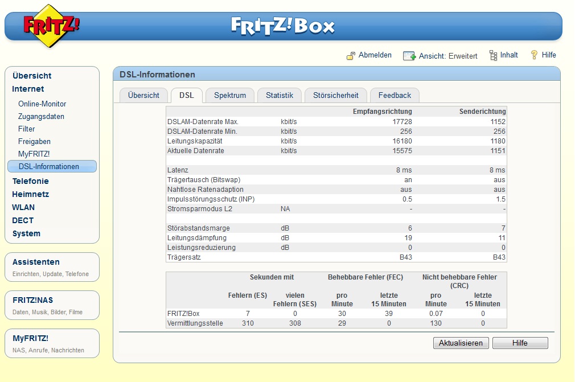Select the DSL tab

[187, 95]
